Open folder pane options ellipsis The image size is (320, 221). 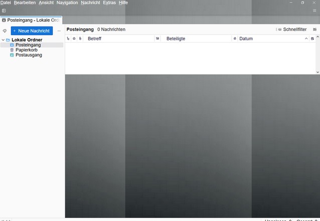click(x=59, y=31)
